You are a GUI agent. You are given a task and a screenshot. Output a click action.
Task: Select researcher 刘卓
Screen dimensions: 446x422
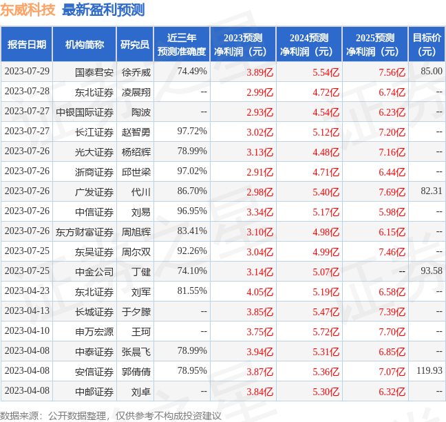141,392
